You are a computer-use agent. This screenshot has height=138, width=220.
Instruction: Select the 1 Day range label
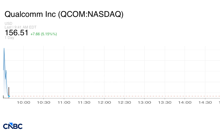point(9,38)
